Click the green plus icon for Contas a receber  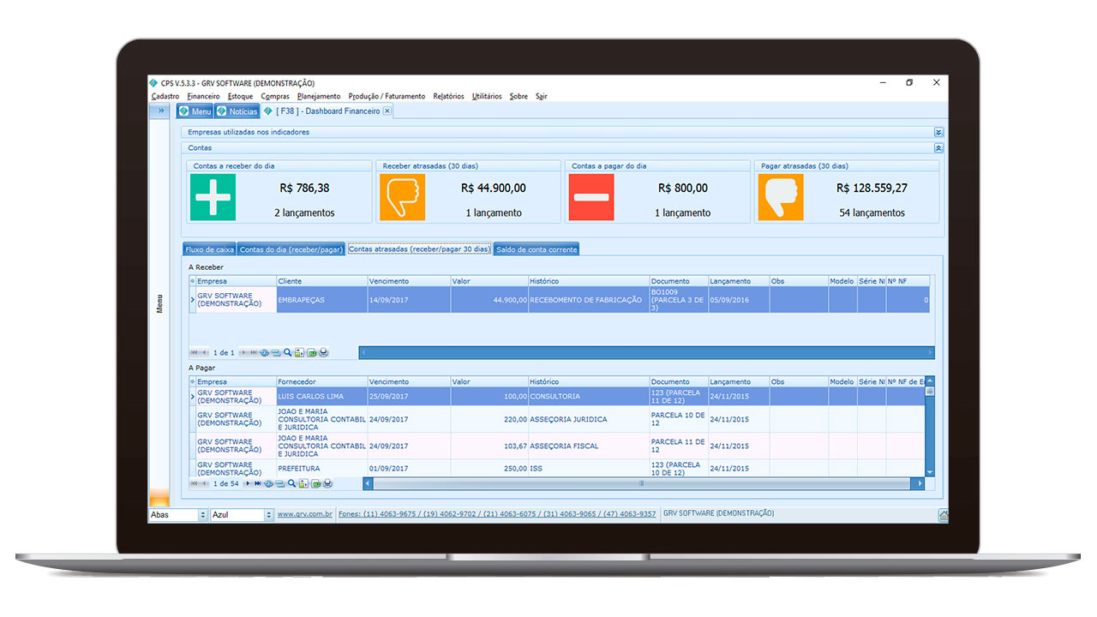point(213,197)
